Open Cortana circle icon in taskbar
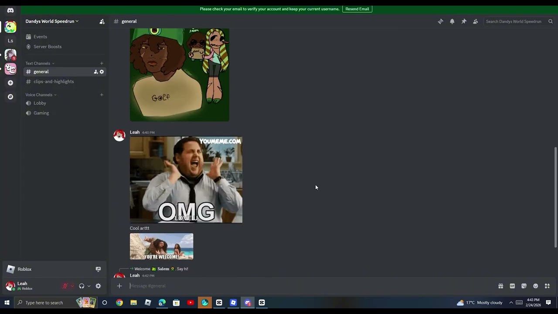Screen dimensions: 558x314 105,303
